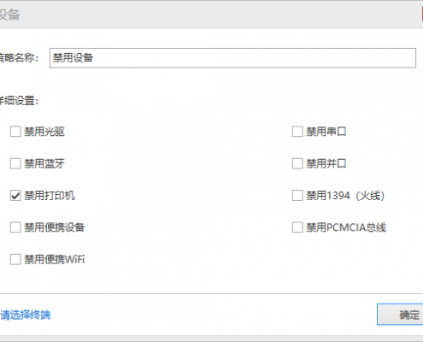
Task: Tick the 禁用光驱 checkbox
Action: click(15, 132)
